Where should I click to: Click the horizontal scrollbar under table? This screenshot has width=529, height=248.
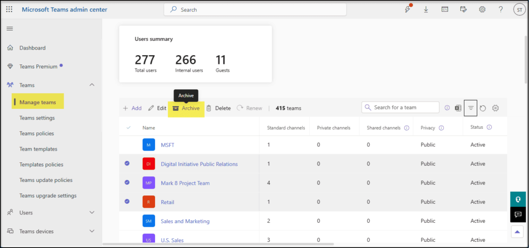[x=218, y=244]
